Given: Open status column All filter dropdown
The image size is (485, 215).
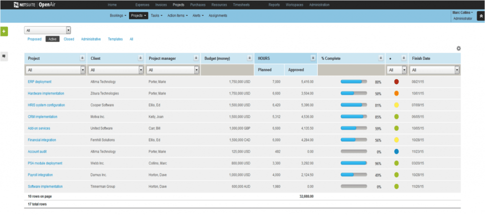Looking at the screenshot, I should [397, 70].
